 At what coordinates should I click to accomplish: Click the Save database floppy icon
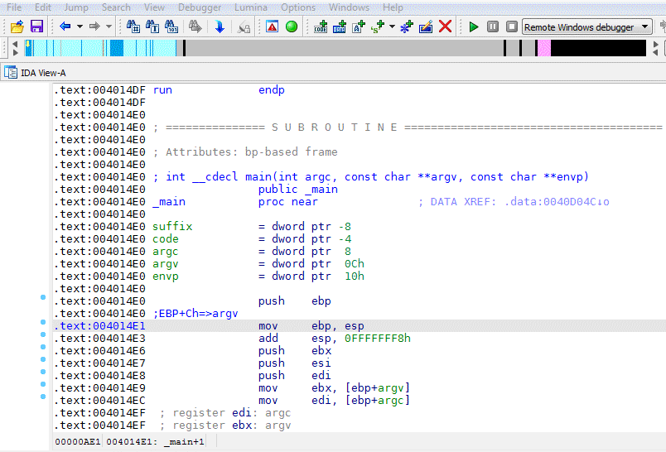(36, 26)
